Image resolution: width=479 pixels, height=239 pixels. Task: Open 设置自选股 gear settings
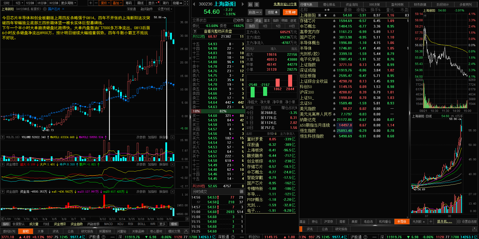pos(467,222)
